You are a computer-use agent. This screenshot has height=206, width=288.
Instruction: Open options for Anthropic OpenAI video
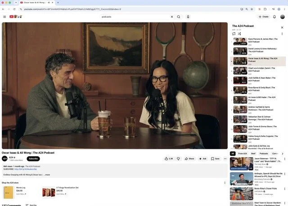(284, 174)
